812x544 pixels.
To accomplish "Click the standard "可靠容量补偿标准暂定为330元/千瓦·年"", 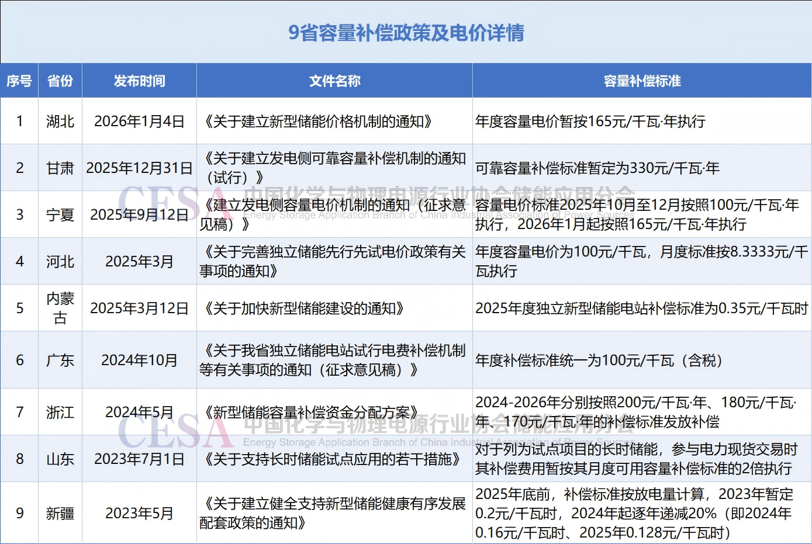I will click(x=597, y=168).
